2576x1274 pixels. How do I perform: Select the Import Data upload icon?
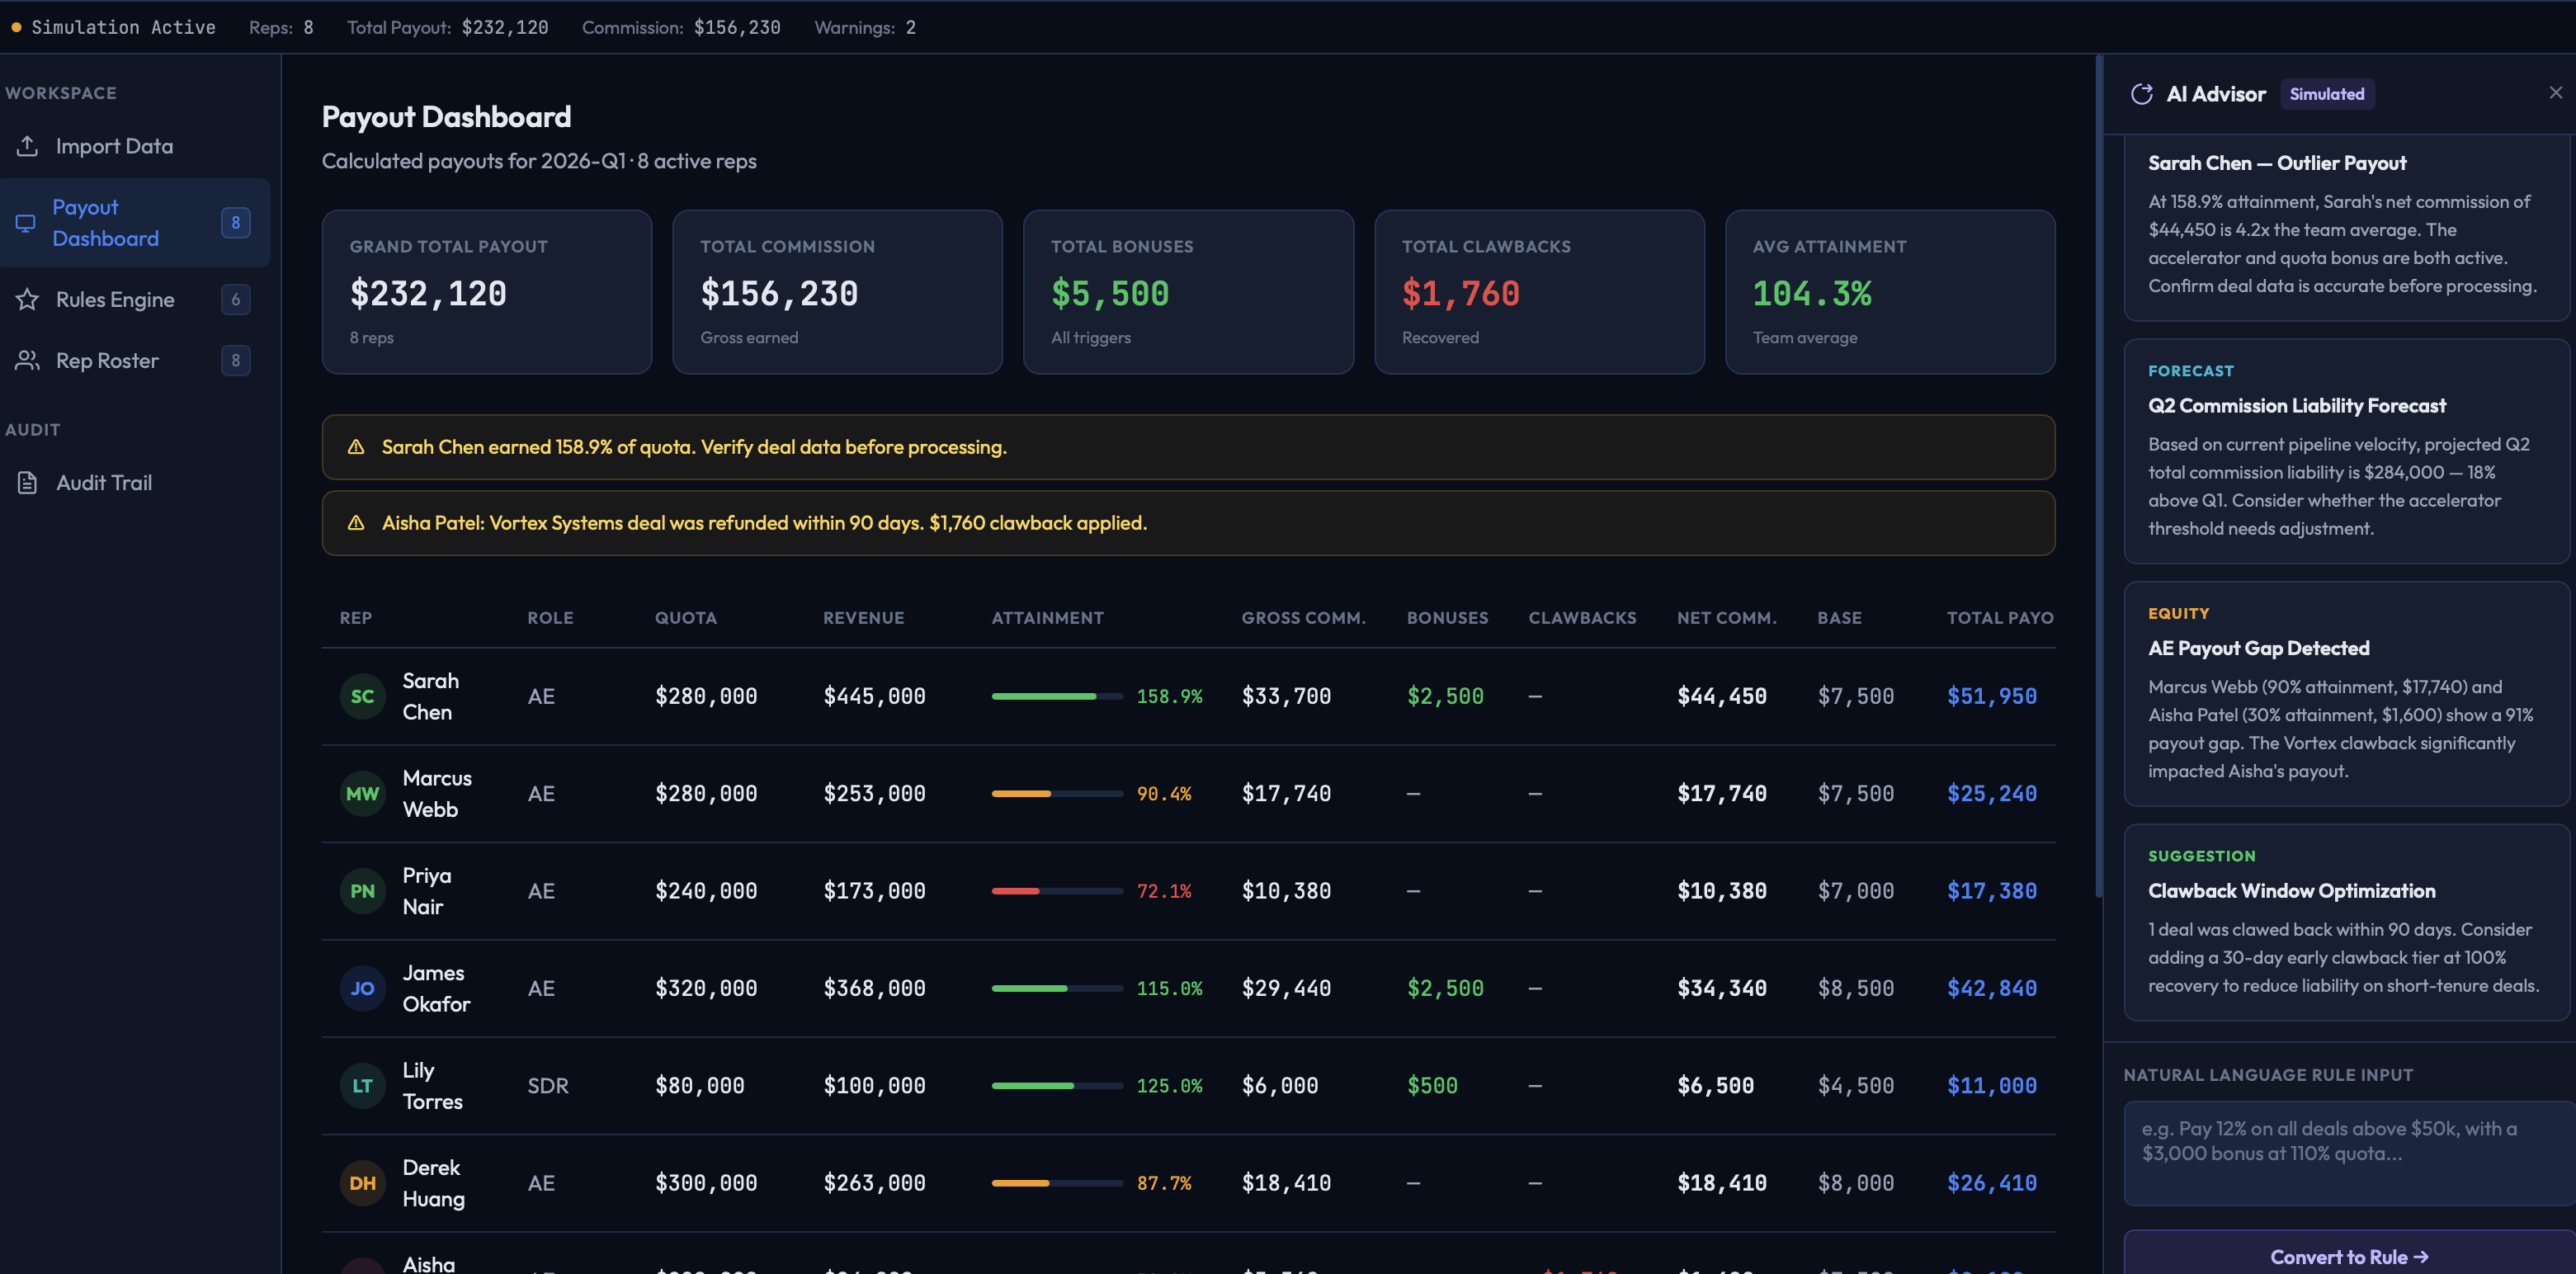click(x=27, y=145)
